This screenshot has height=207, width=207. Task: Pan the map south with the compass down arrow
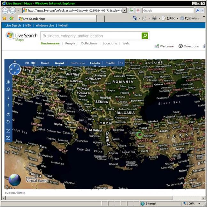coord(15,73)
